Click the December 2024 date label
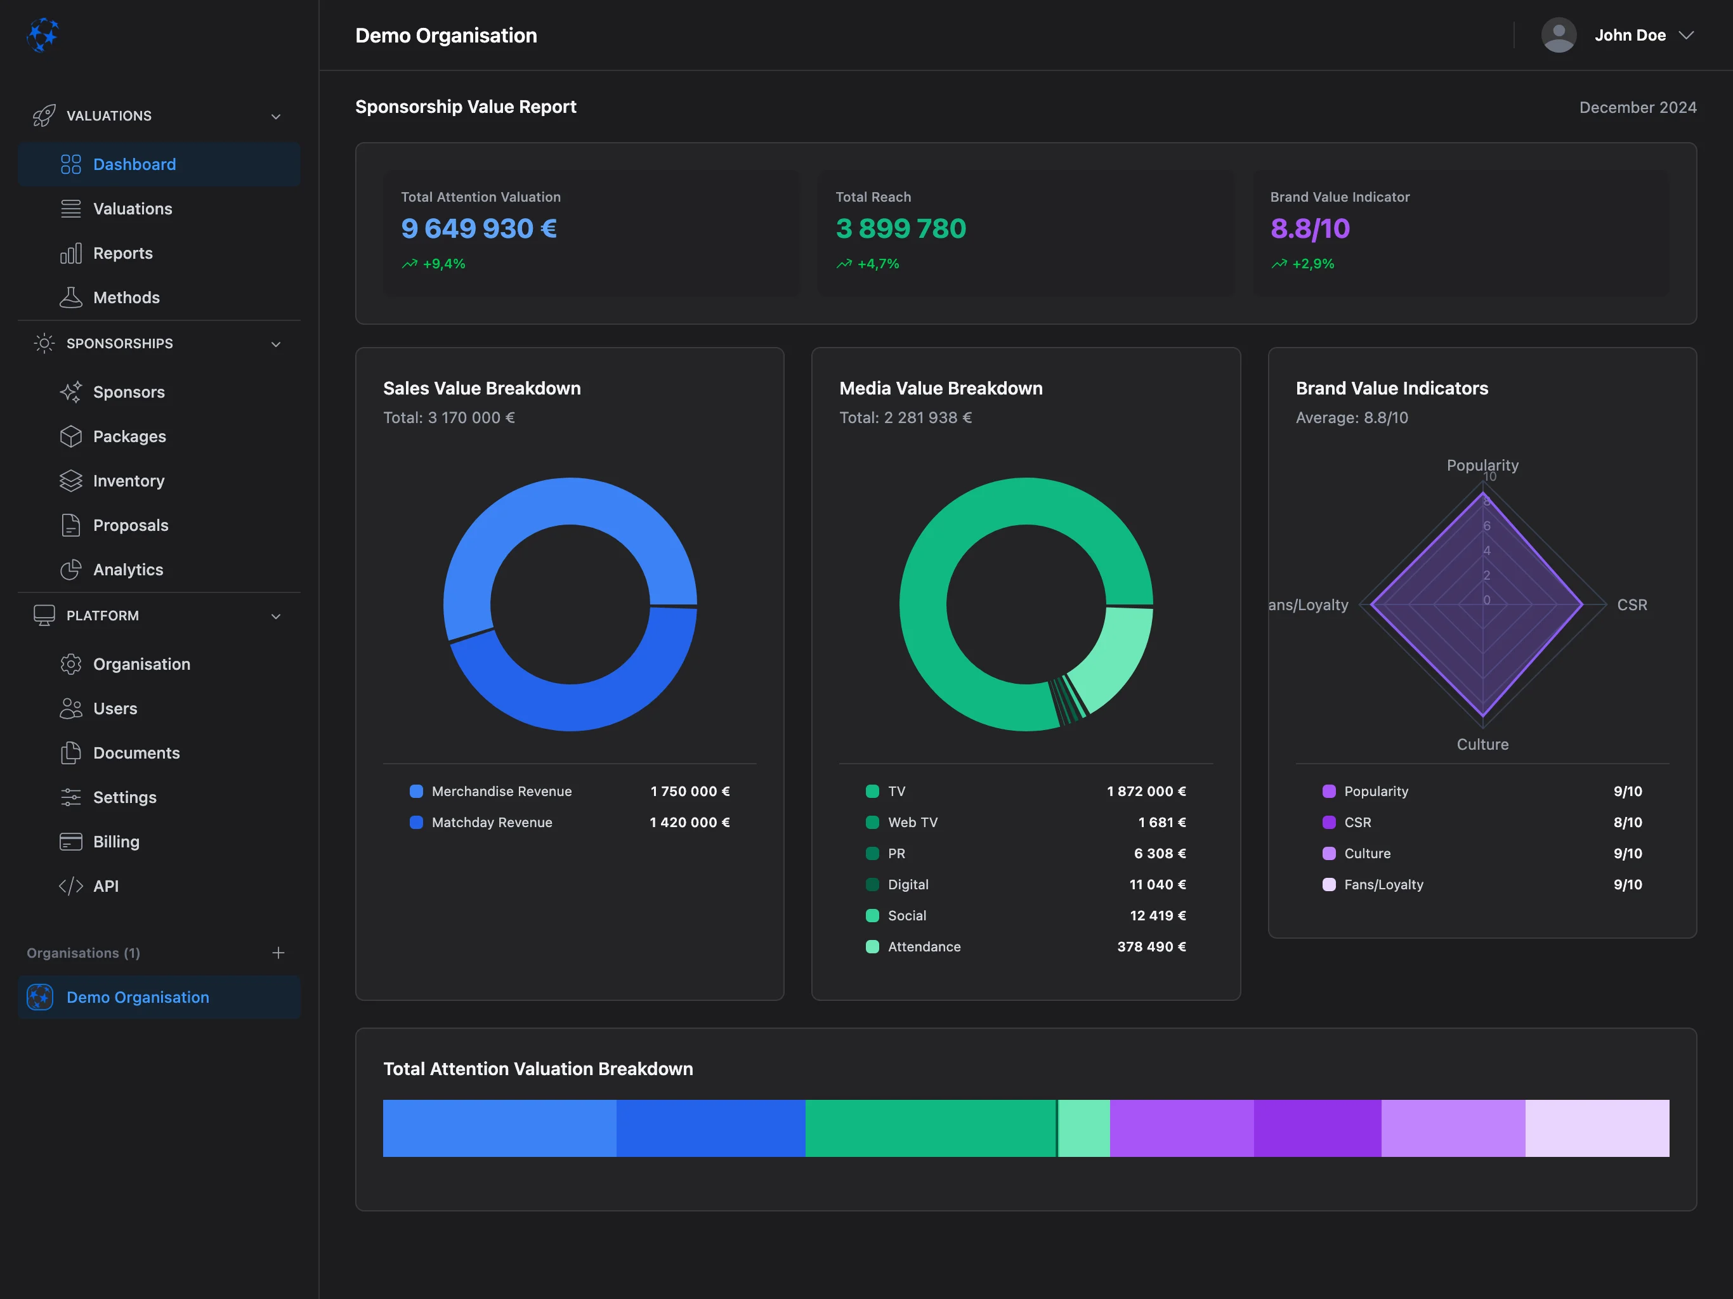 pyautogui.click(x=1637, y=107)
